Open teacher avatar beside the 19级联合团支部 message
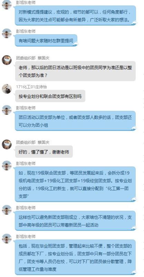The height and width of the screenshot is (277, 144). (7, 166)
